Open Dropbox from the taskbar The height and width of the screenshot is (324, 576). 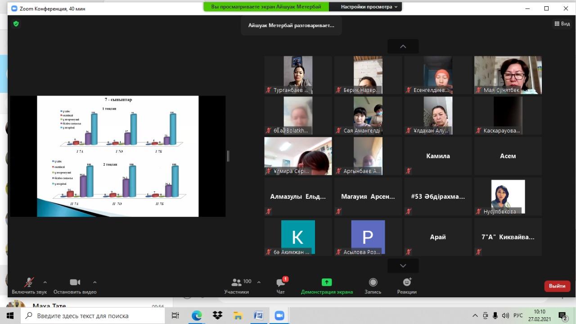(217, 315)
